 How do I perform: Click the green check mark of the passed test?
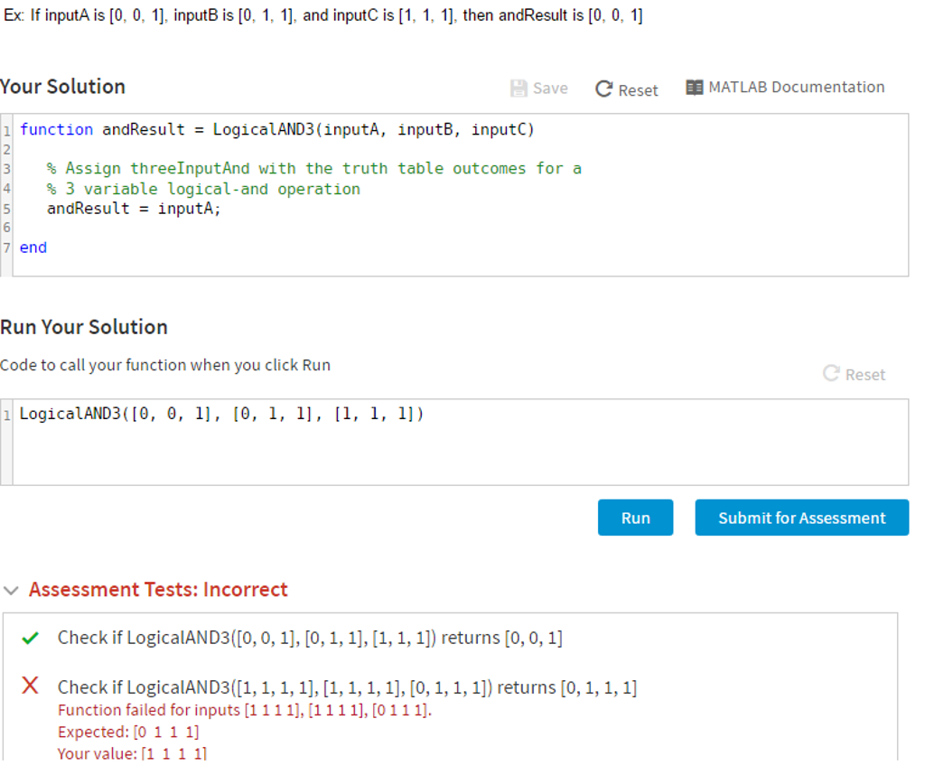point(30,639)
